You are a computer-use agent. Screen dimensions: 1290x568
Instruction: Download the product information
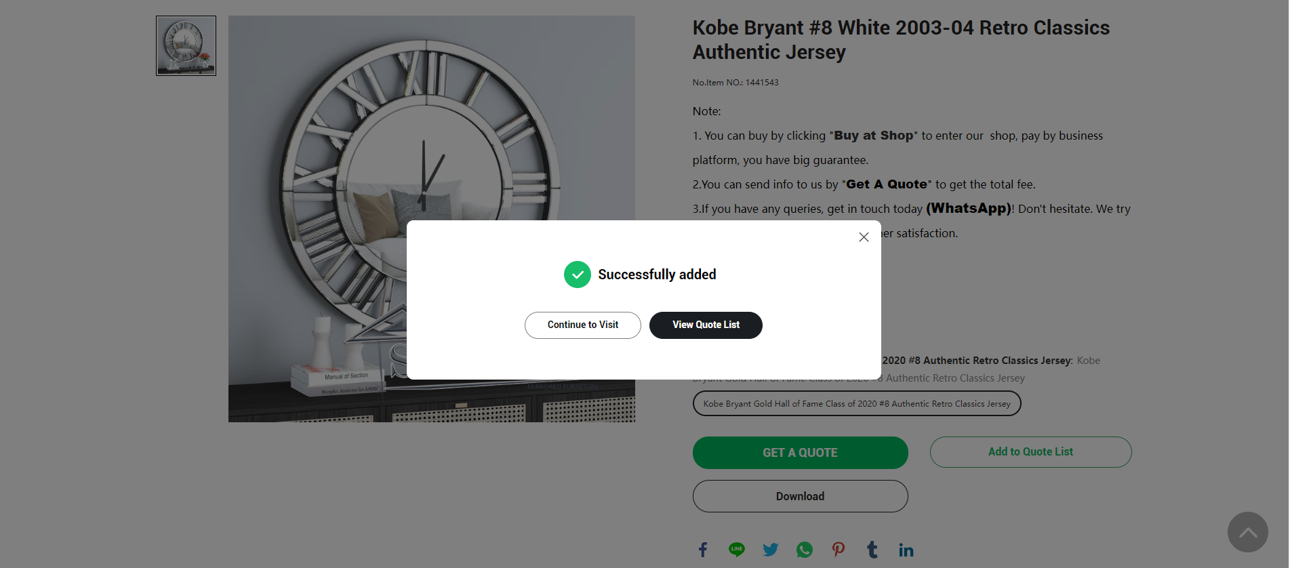(x=800, y=496)
